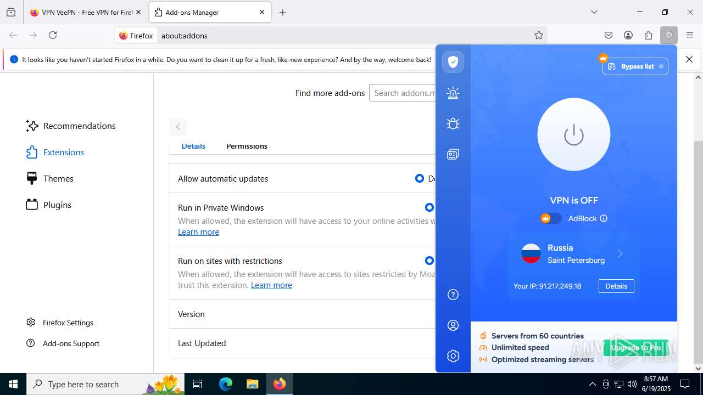
Task: Toggle the AdBlock switch
Action: [551, 218]
